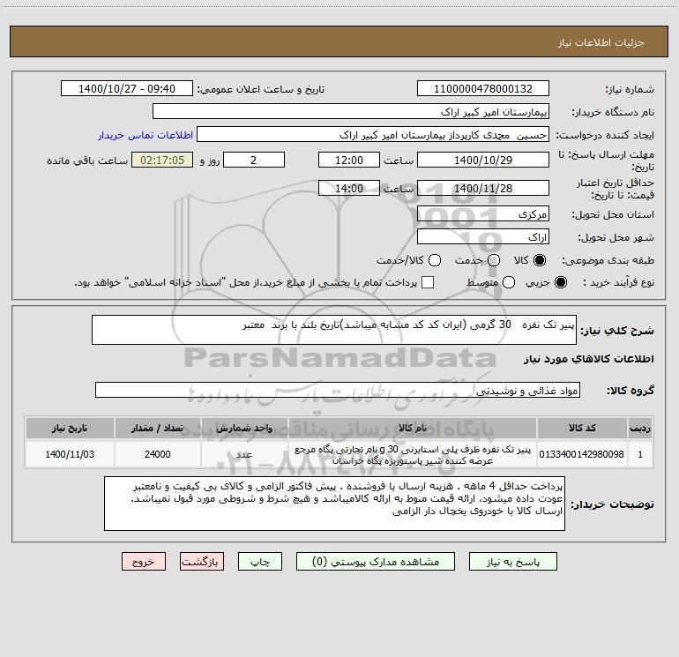Click the جزئیات اطلاعات نیاز header title
Screen dimensions: 679x657
pyautogui.click(x=601, y=42)
